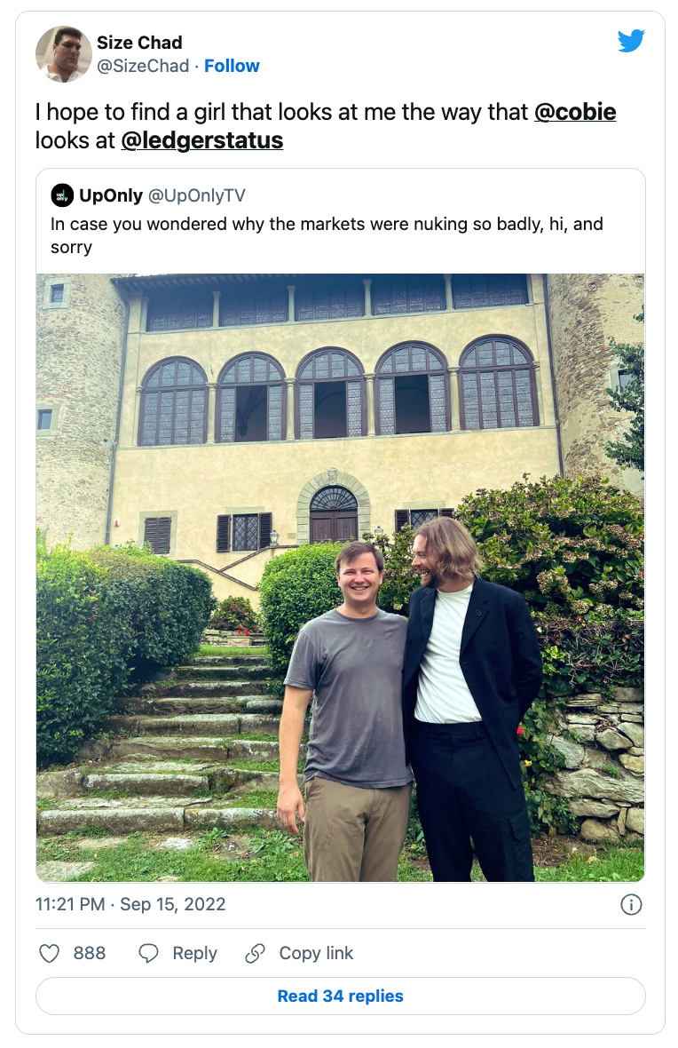Click Read 34 replies button

341,996
